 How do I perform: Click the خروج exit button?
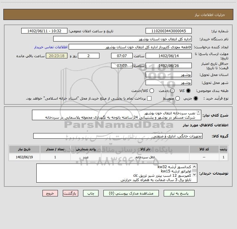tap(50, 193)
